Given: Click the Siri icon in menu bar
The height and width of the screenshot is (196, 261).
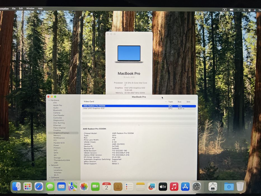Looking at the screenshot, I should (x=255, y=10).
